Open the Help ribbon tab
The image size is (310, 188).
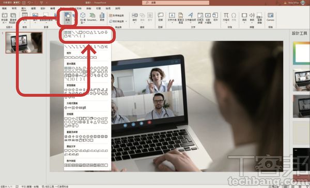coord(118,8)
